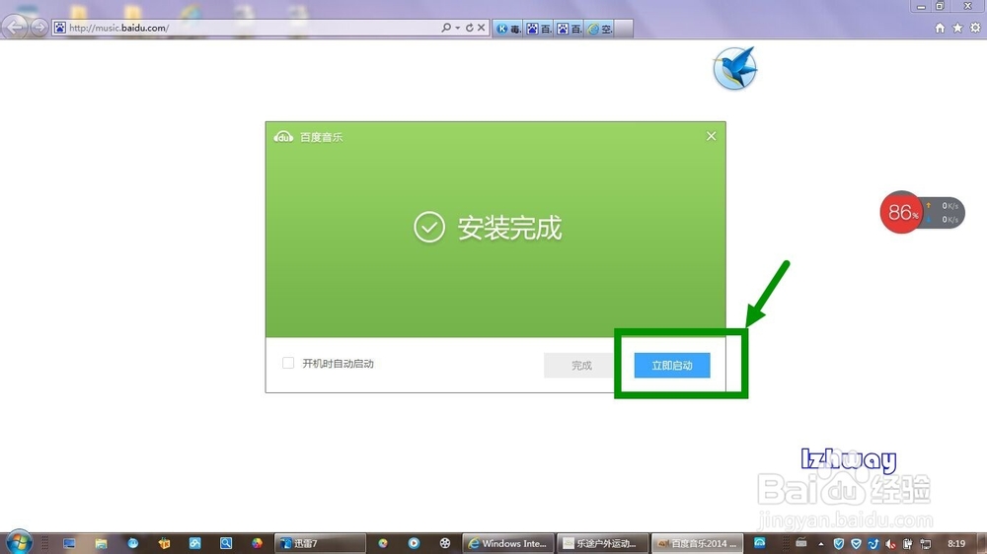Click the colorful pinwheel taskbar icon
This screenshot has height=554, width=987.
[x=257, y=543]
